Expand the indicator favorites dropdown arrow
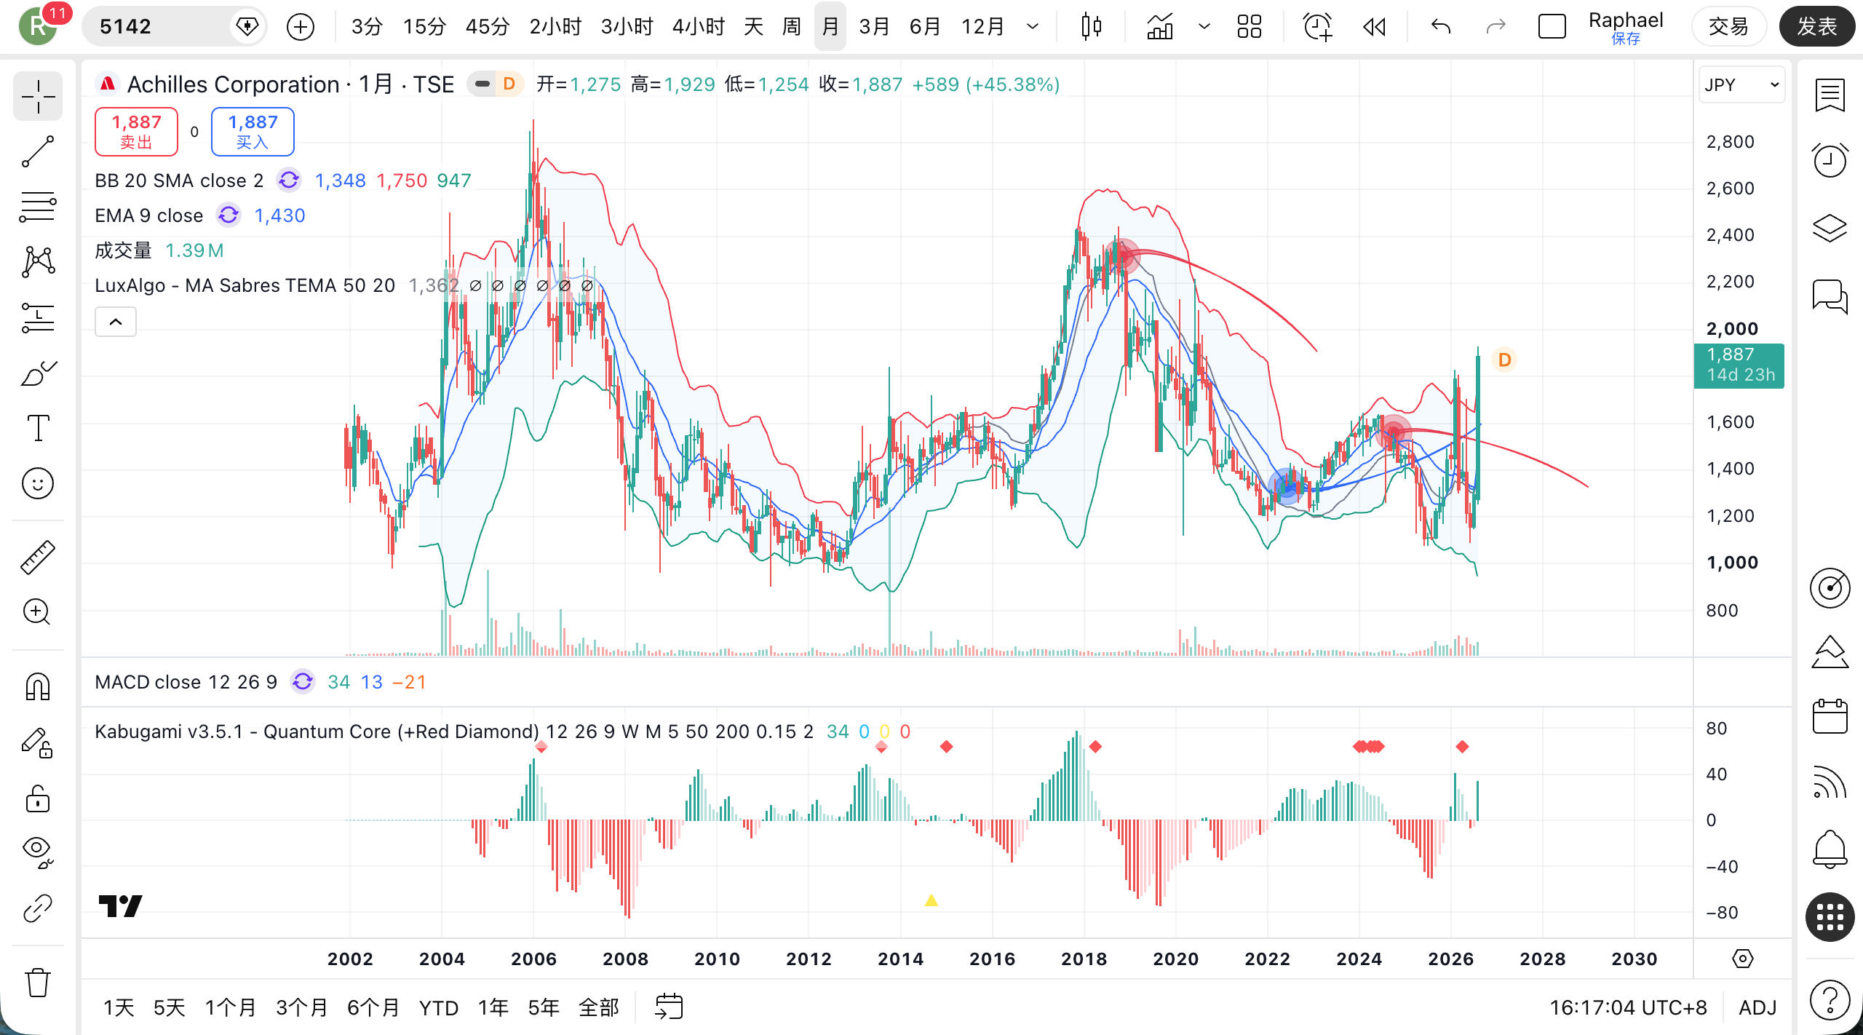Screen dimensions: 1863x1035 tap(1204, 27)
